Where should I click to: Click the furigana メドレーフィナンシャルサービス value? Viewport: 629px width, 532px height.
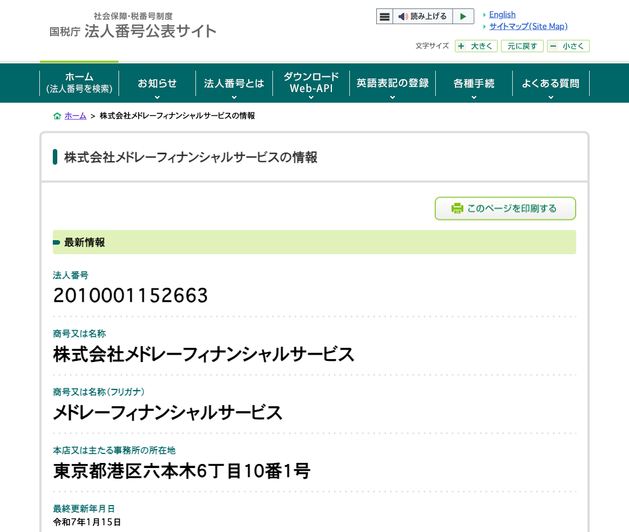tap(168, 412)
